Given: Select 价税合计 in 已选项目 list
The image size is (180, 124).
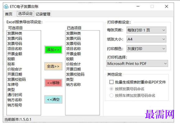Looking at the screenshot, I should click(x=73, y=64).
